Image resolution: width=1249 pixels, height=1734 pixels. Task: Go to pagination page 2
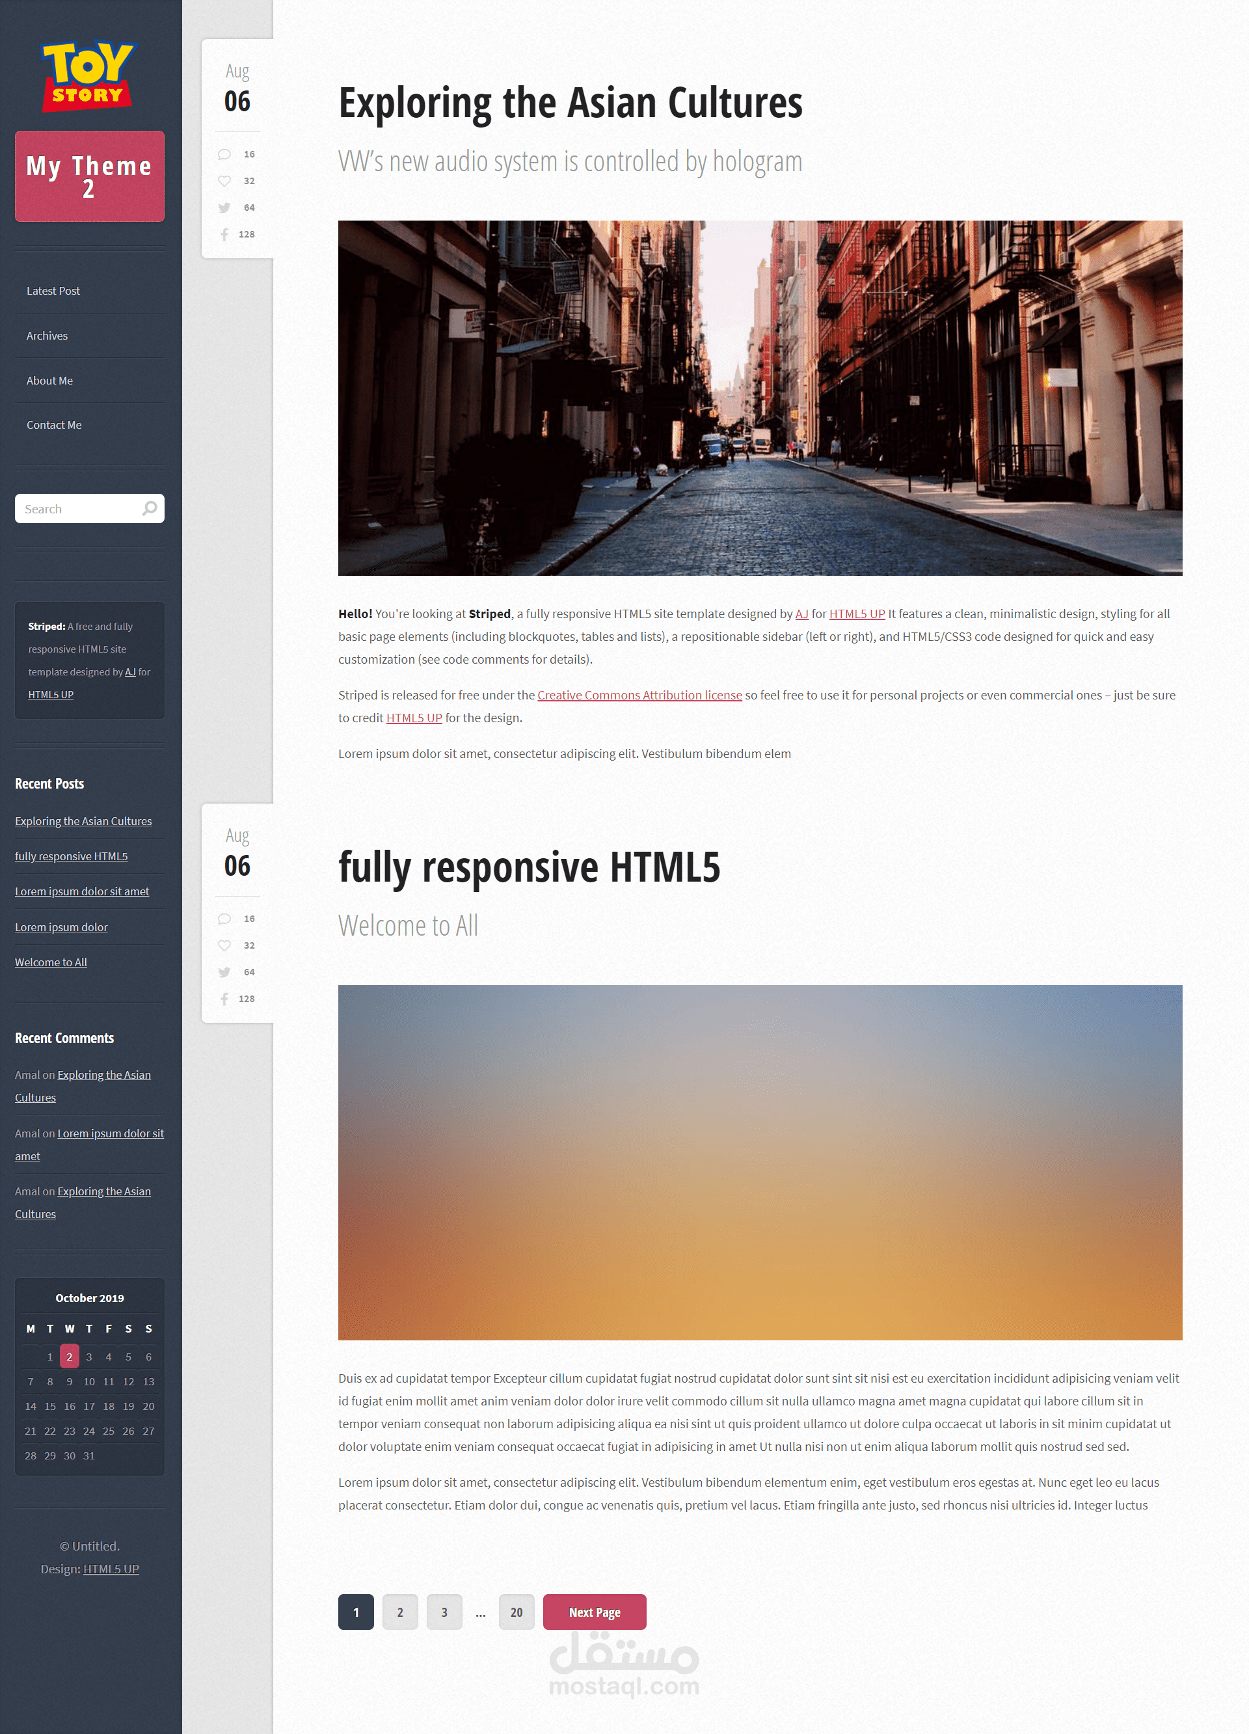(x=400, y=1612)
